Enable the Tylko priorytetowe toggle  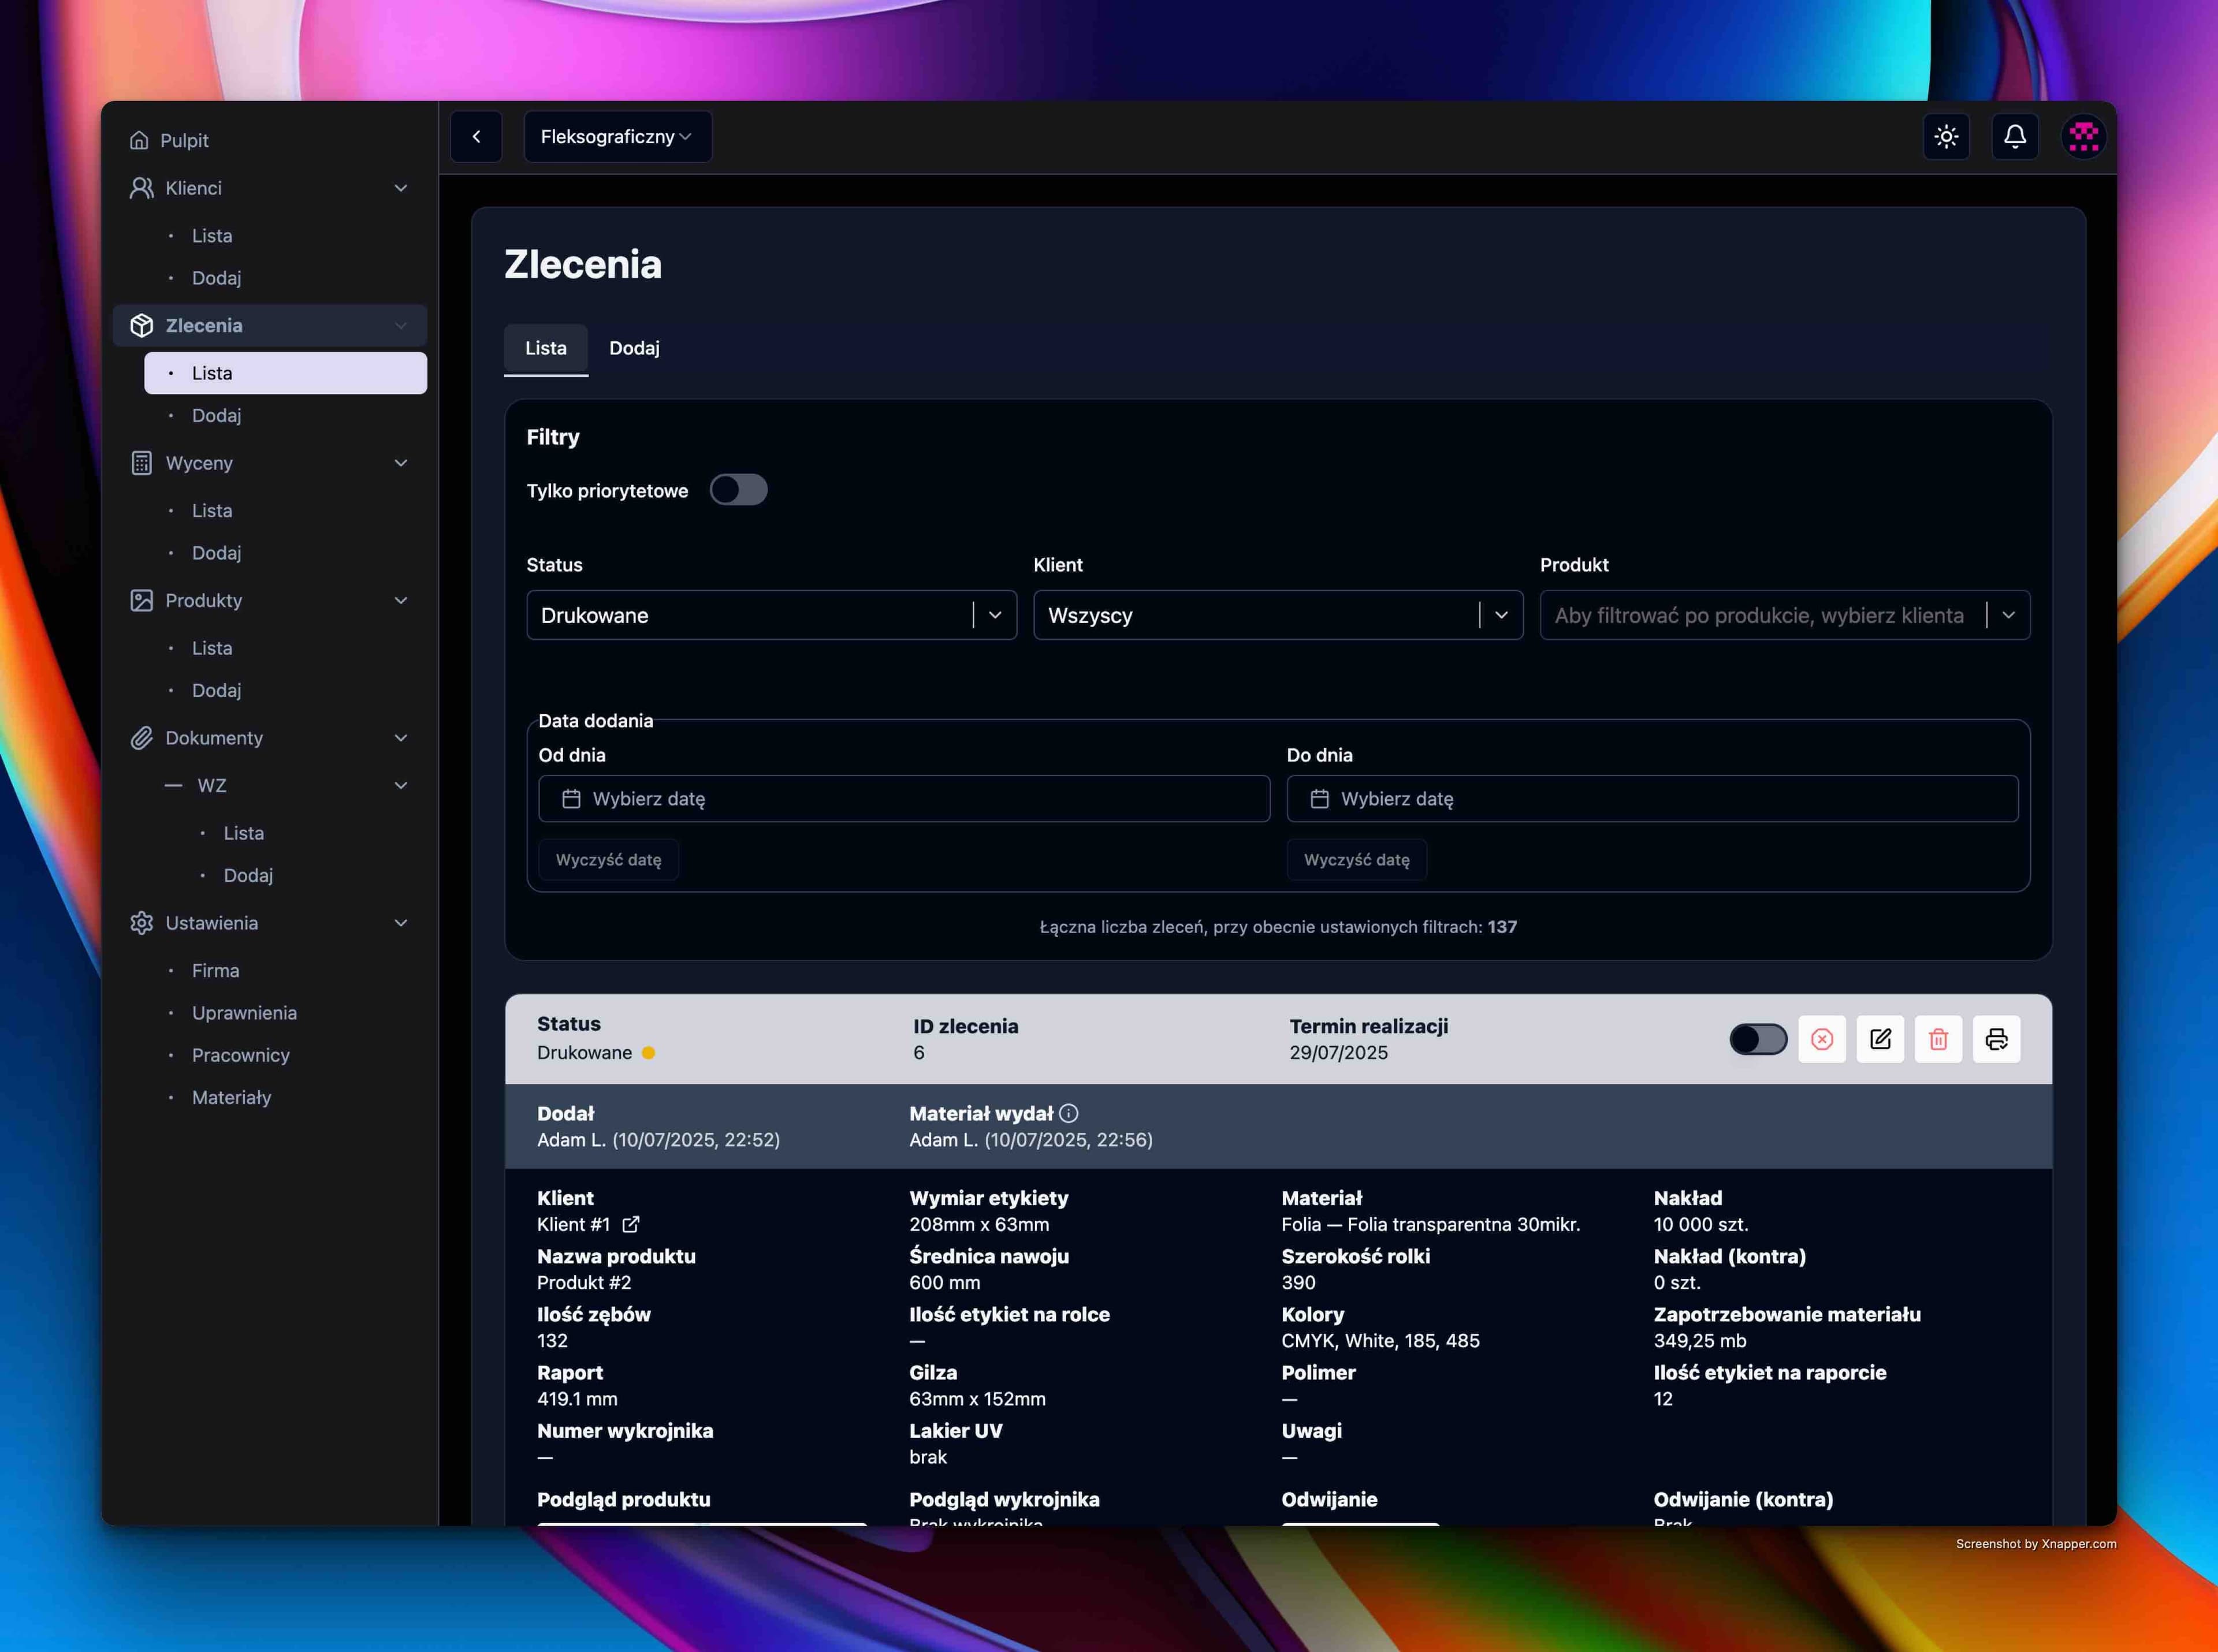(x=738, y=490)
